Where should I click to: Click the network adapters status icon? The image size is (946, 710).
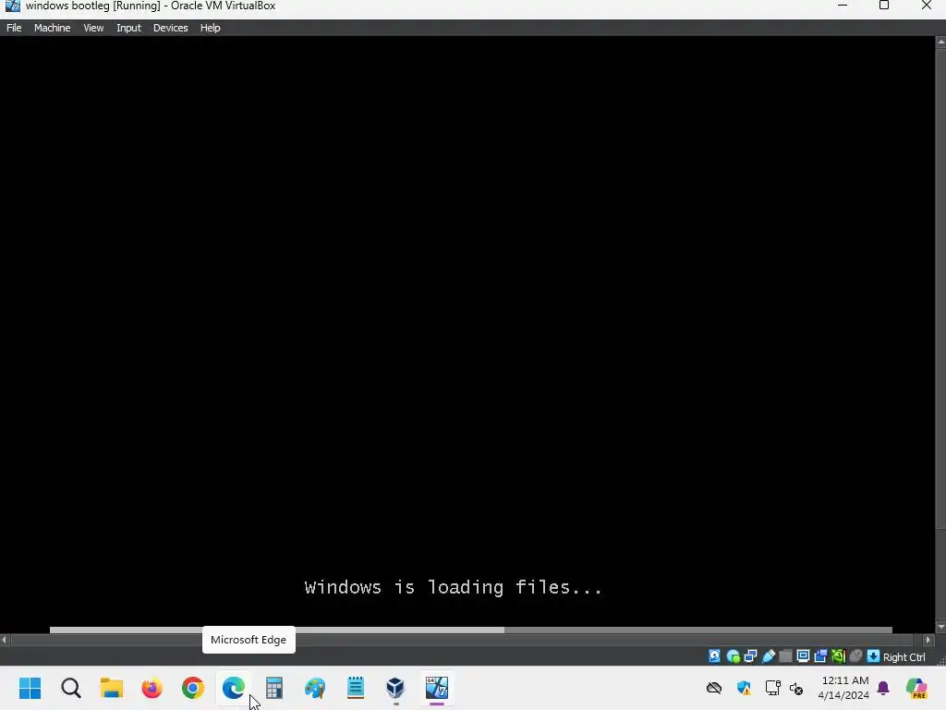click(750, 656)
